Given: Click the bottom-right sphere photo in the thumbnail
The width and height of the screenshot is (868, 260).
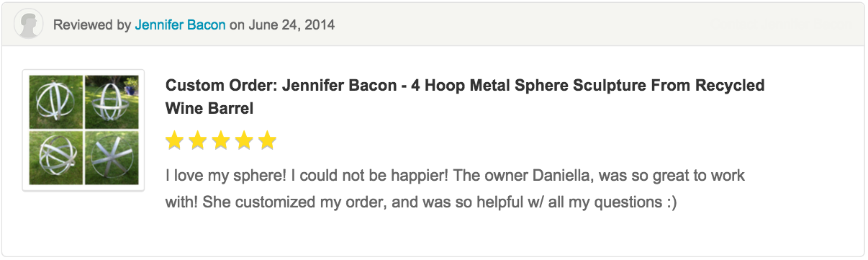Looking at the screenshot, I should [112, 158].
